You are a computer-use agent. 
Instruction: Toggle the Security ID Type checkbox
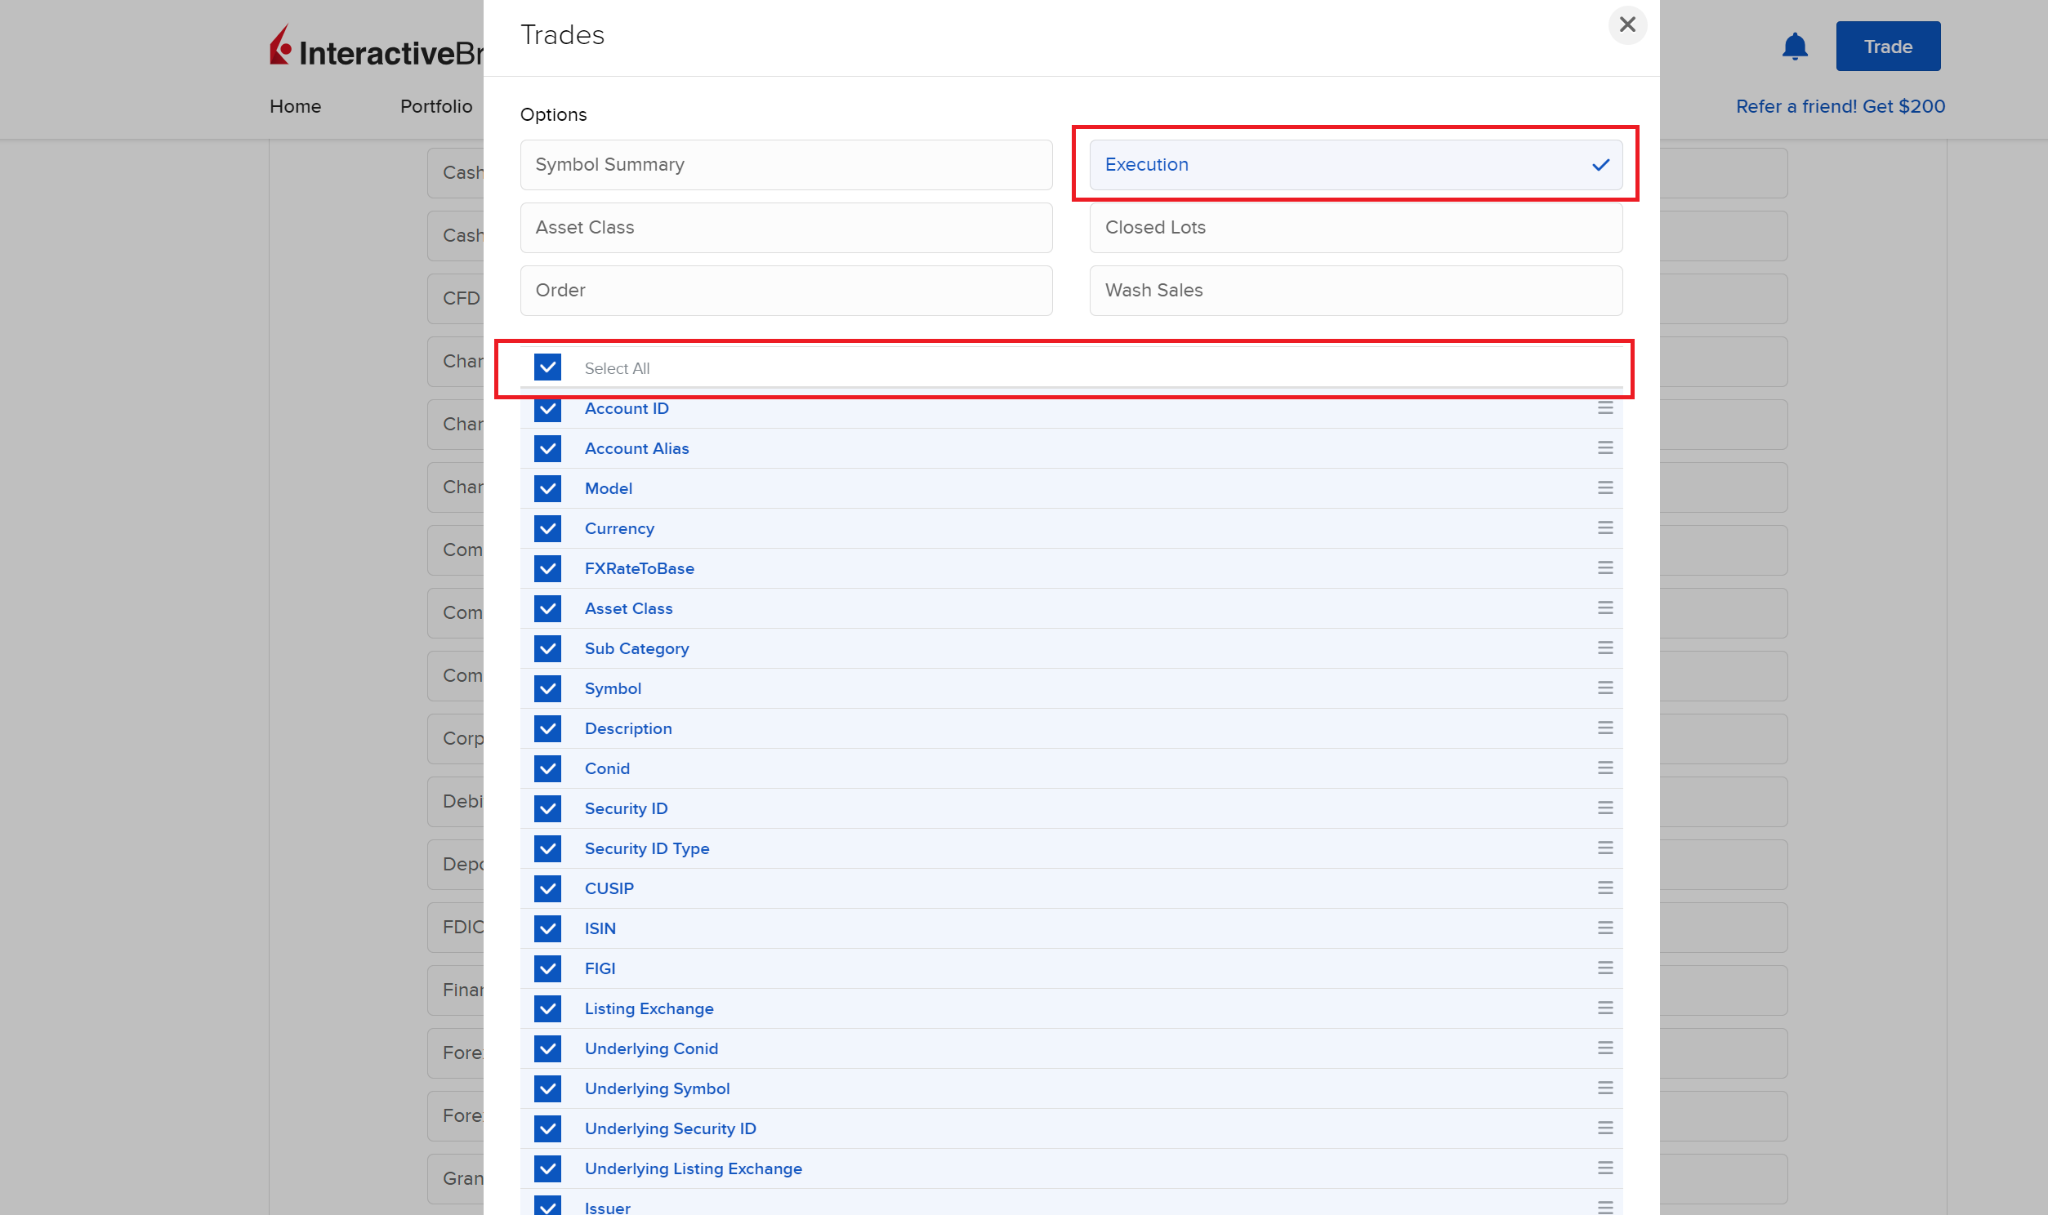coord(547,848)
